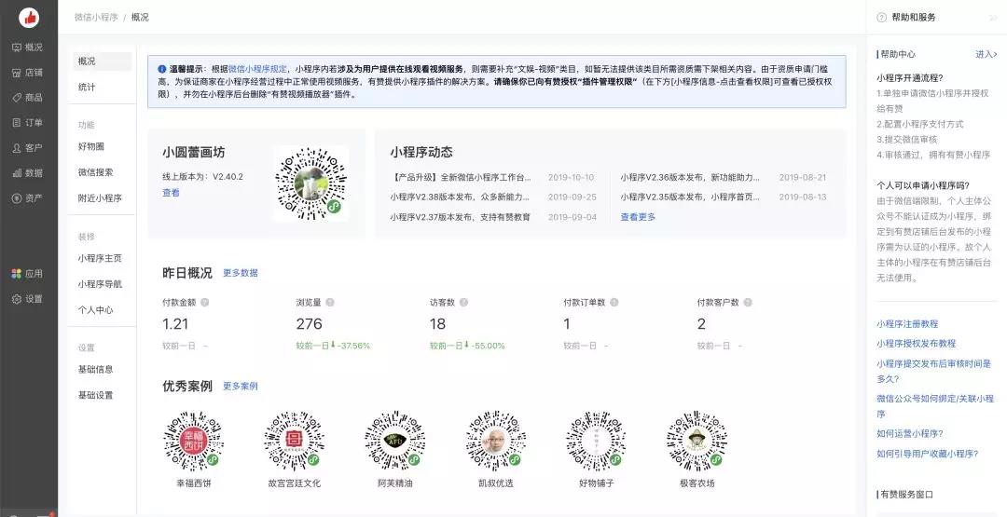Open 小程序导航 decoration page
This screenshot has height=517, width=1007.
coord(100,284)
